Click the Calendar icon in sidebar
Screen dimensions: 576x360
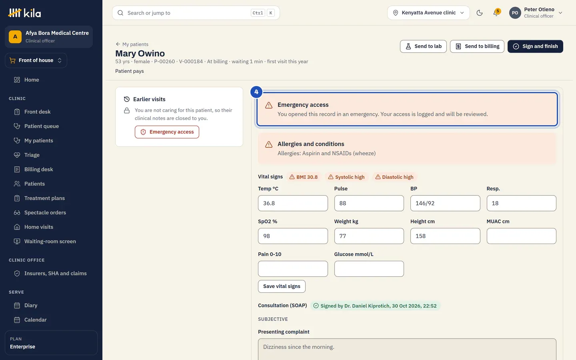coord(17,320)
